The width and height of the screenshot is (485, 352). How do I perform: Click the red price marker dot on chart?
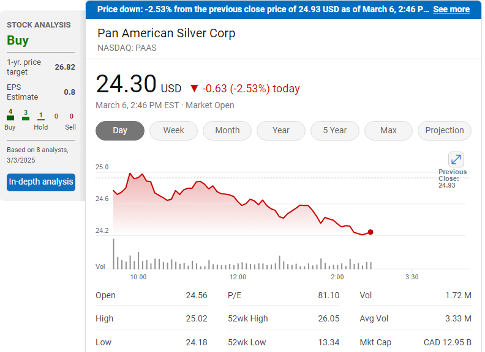tap(370, 232)
